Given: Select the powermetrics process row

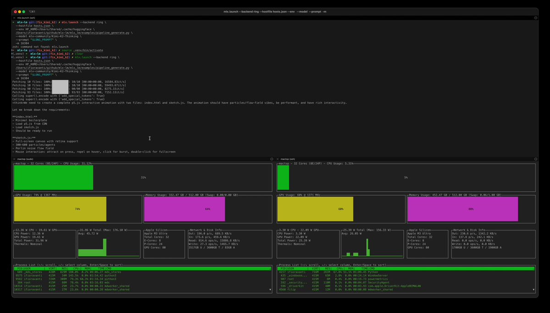Looking at the screenshot, I should coord(406,279).
